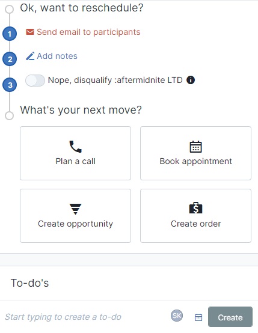
Task: Click the Plan a call card label
Action: pyautogui.click(x=75, y=161)
